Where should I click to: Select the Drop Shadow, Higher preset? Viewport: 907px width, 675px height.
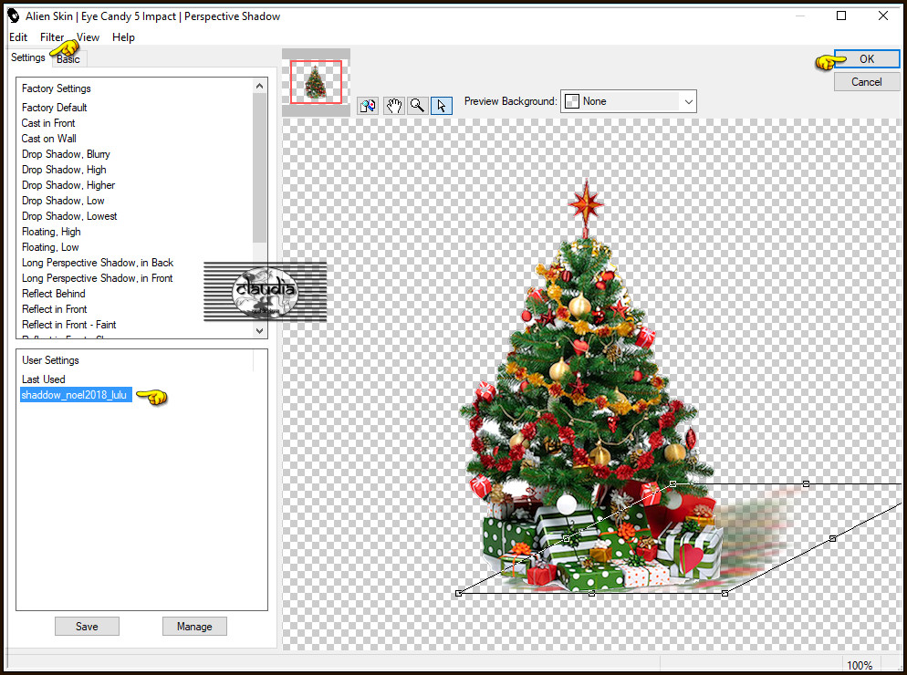[68, 186]
